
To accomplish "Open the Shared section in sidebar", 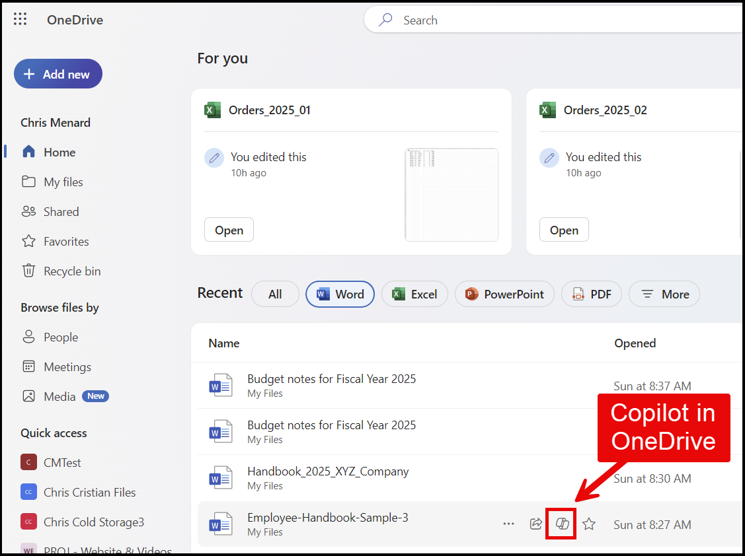I will pos(59,211).
